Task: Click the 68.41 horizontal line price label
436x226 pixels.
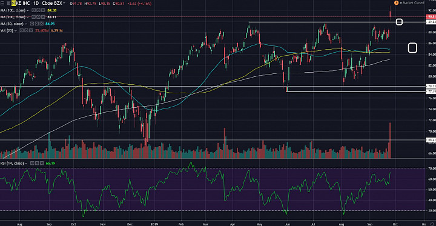Action: (x=431, y=140)
